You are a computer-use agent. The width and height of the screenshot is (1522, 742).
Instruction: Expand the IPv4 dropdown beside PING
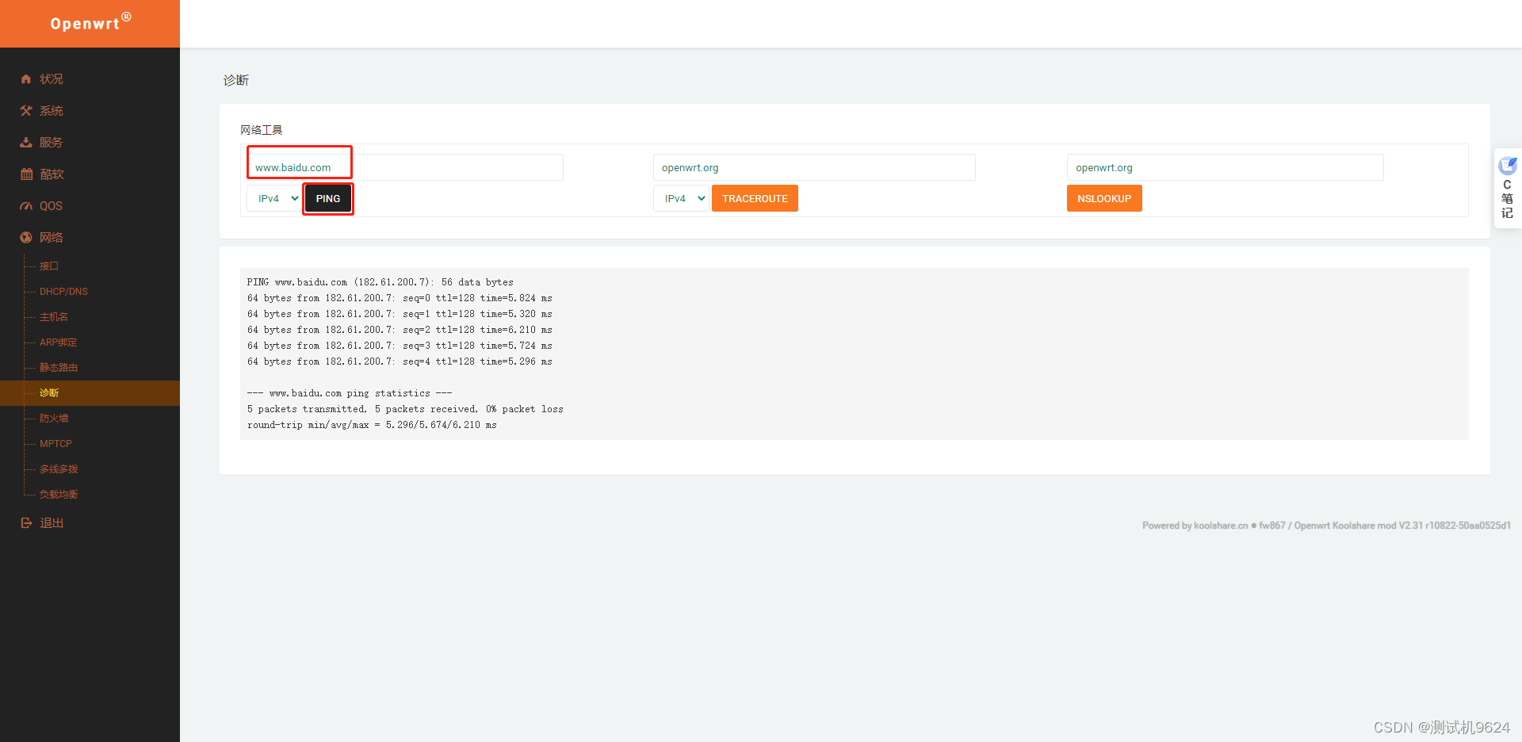[274, 198]
